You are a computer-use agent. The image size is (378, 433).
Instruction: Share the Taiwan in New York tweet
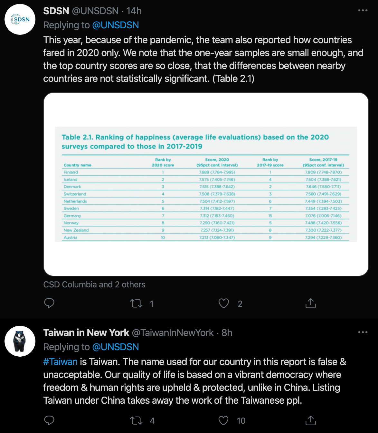coord(310,420)
